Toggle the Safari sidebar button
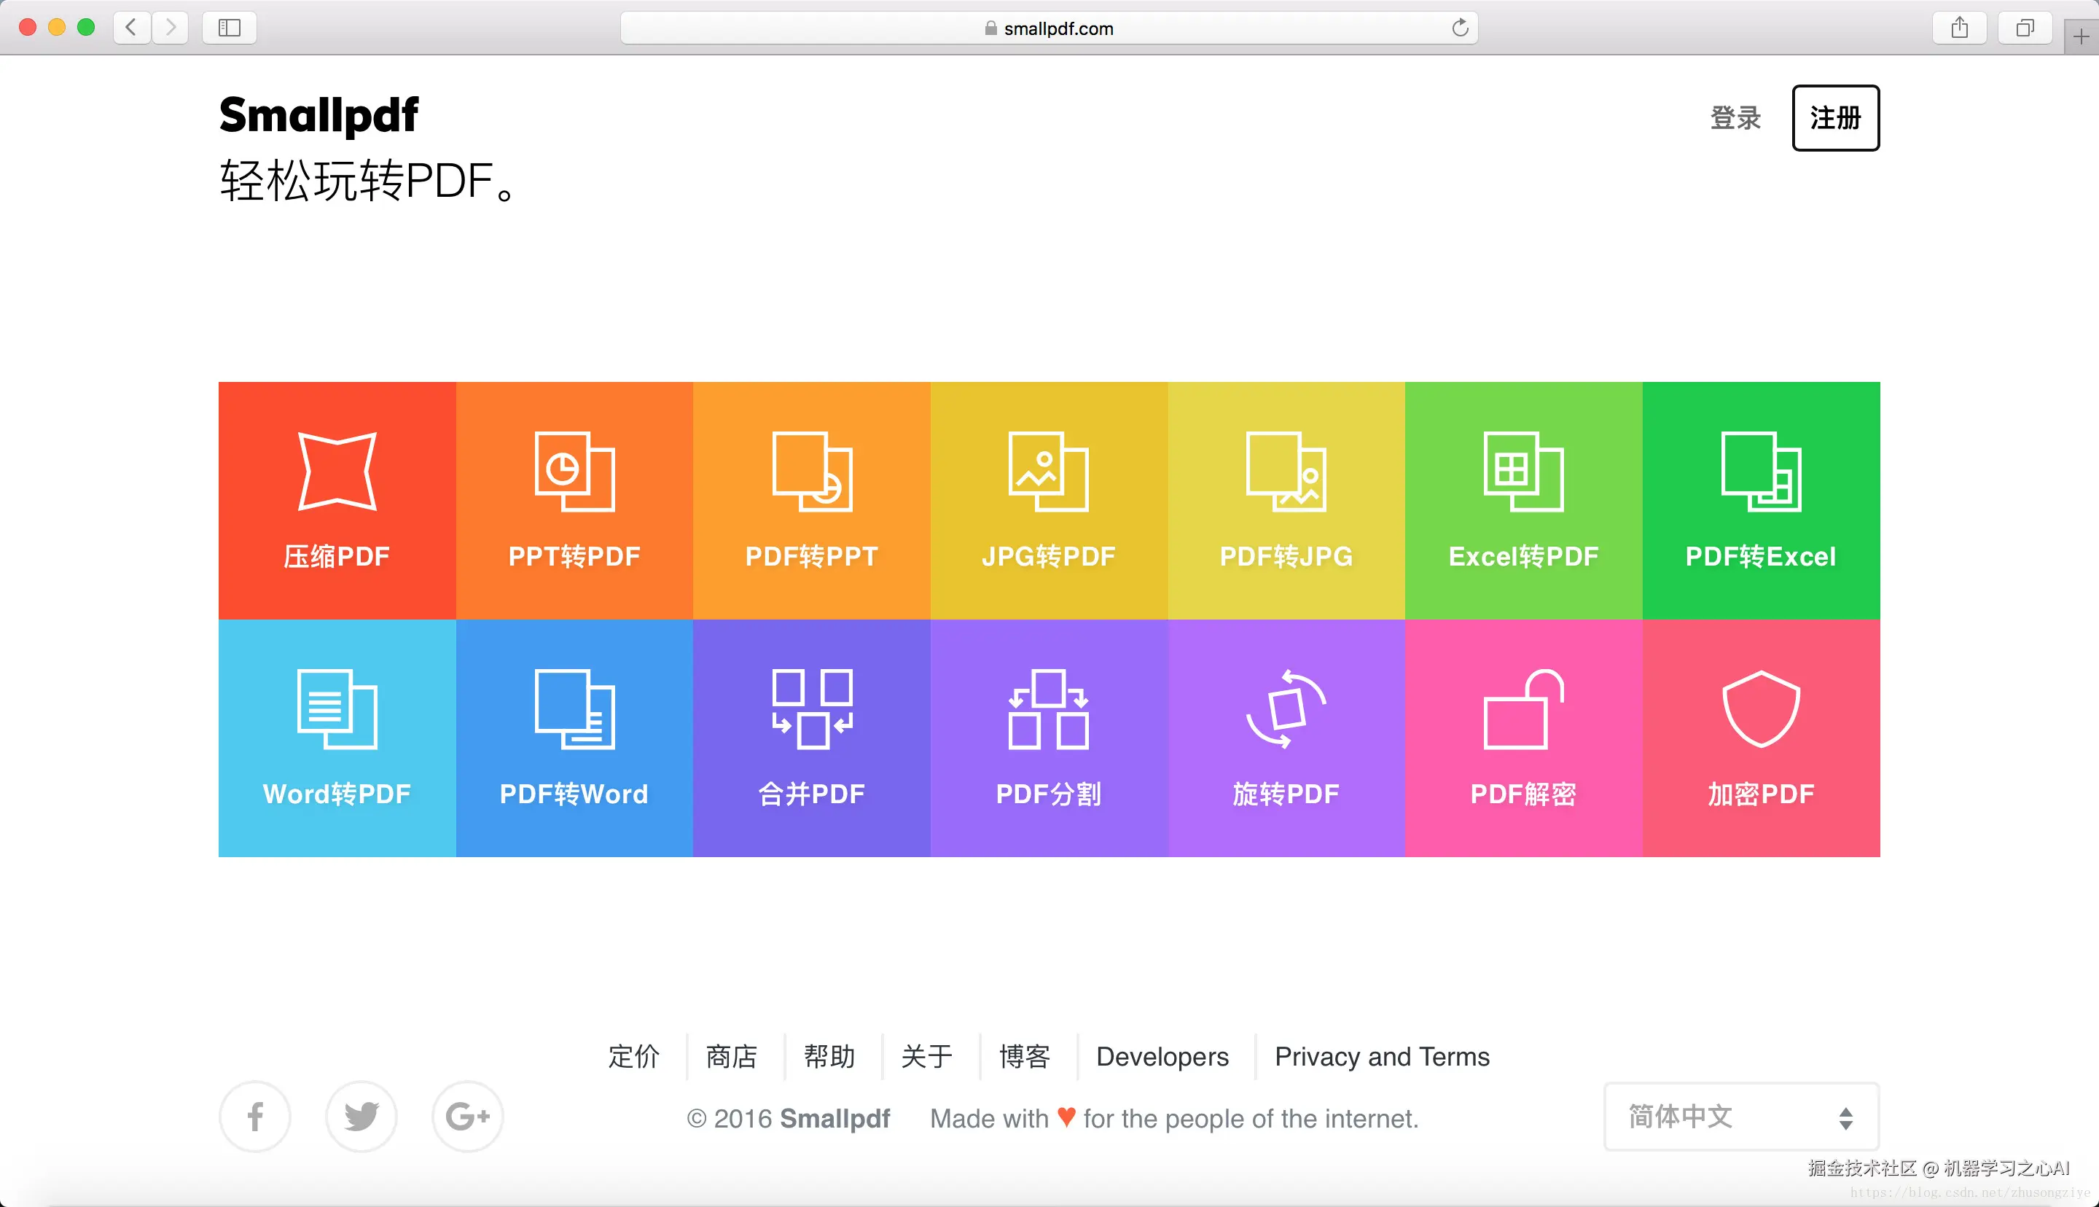Viewport: 2099px width, 1207px height. (230, 28)
